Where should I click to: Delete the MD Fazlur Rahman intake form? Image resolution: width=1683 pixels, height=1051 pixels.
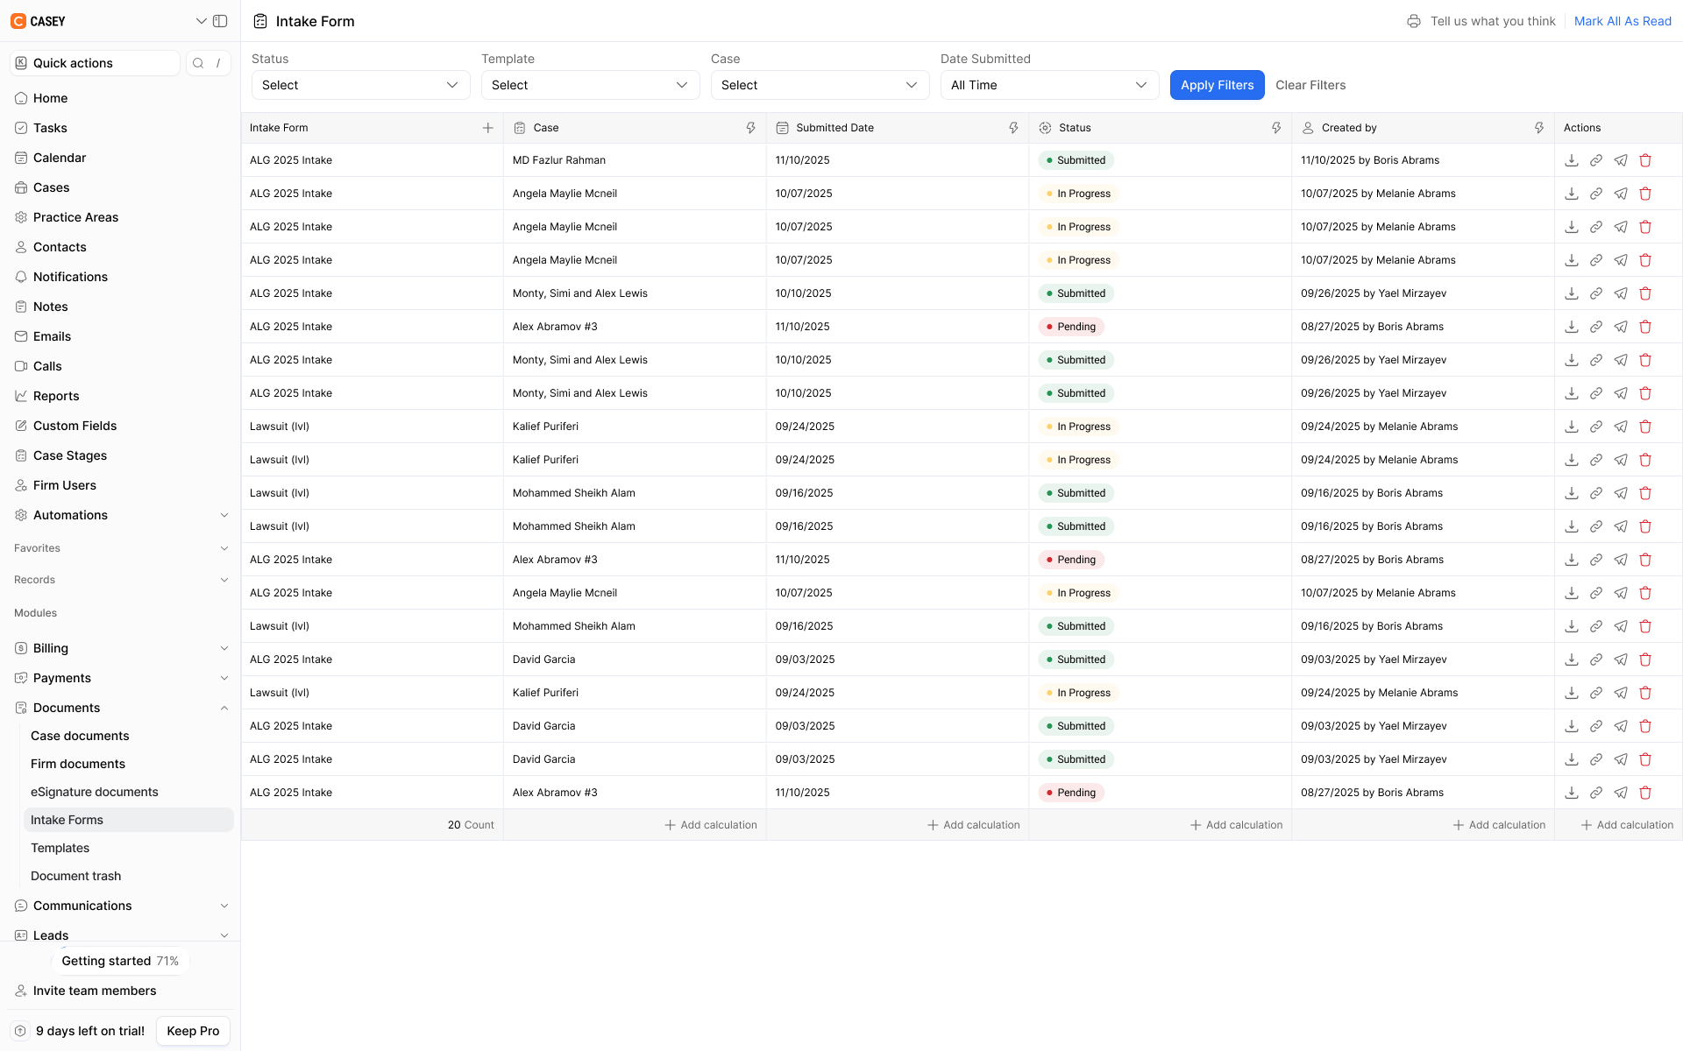1645,160
